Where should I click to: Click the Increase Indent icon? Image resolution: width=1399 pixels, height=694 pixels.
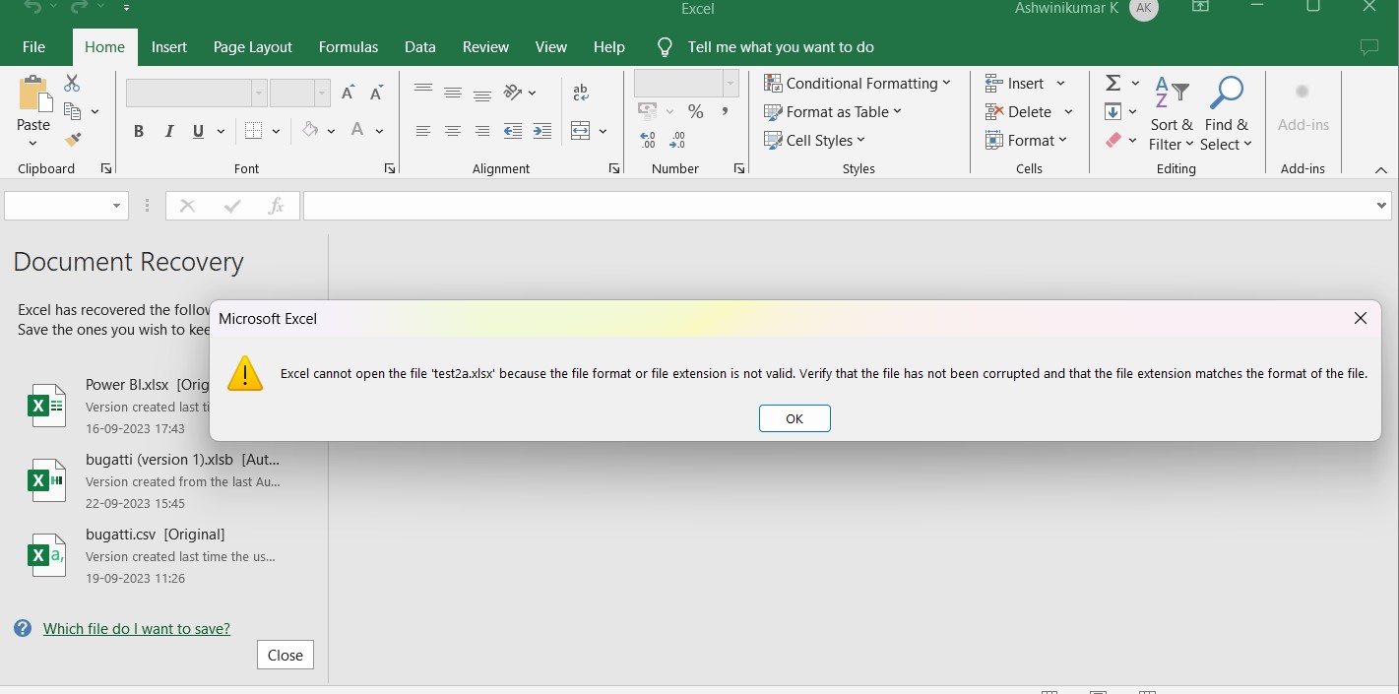[542, 131]
